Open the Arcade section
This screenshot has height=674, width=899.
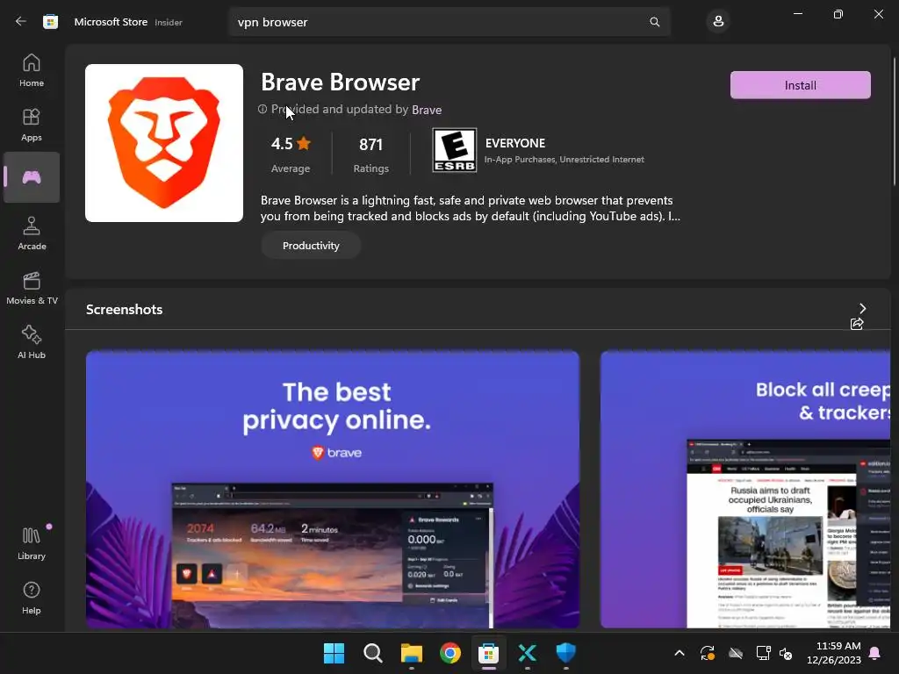(32, 233)
